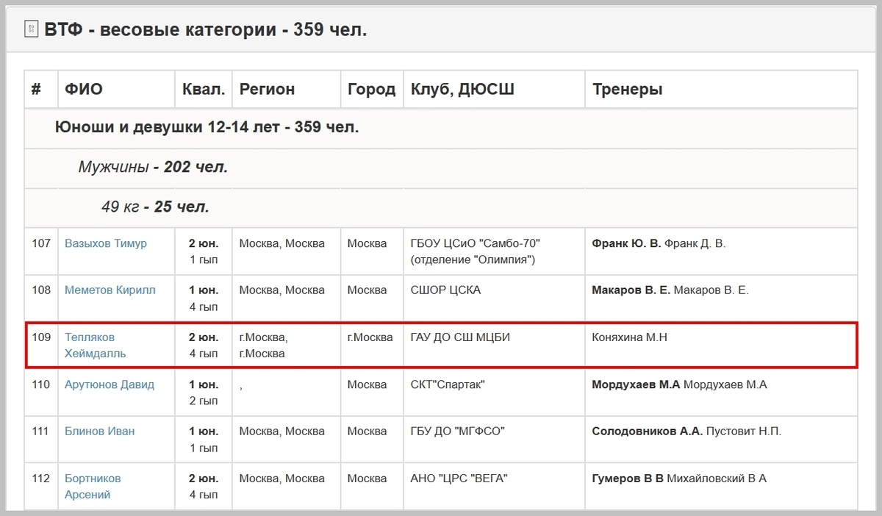Click trainer Солодовников А.А. cell
This screenshot has height=516, width=882.
721,440
